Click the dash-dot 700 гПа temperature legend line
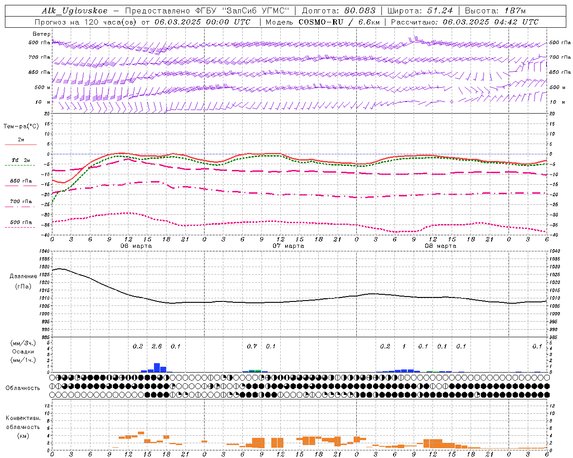This screenshot has width=573, height=458. (20, 207)
